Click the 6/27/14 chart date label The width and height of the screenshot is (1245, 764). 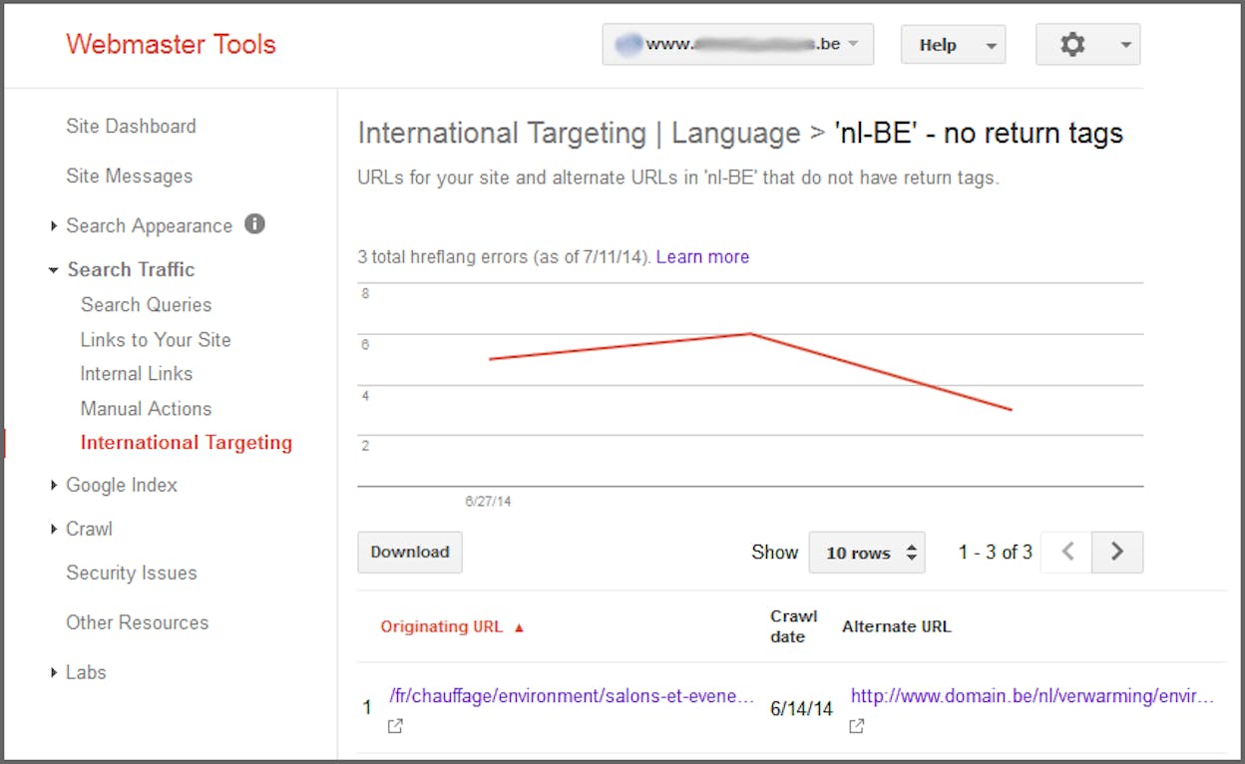488,502
